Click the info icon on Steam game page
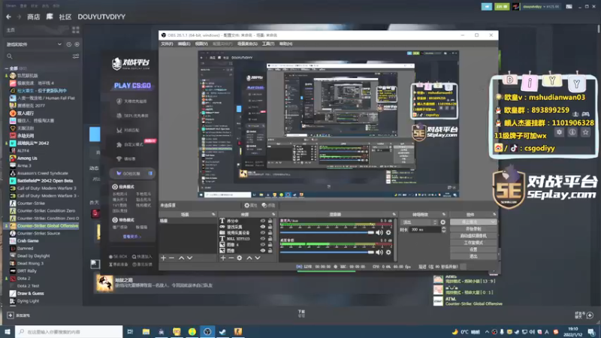 (x=572, y=132)
